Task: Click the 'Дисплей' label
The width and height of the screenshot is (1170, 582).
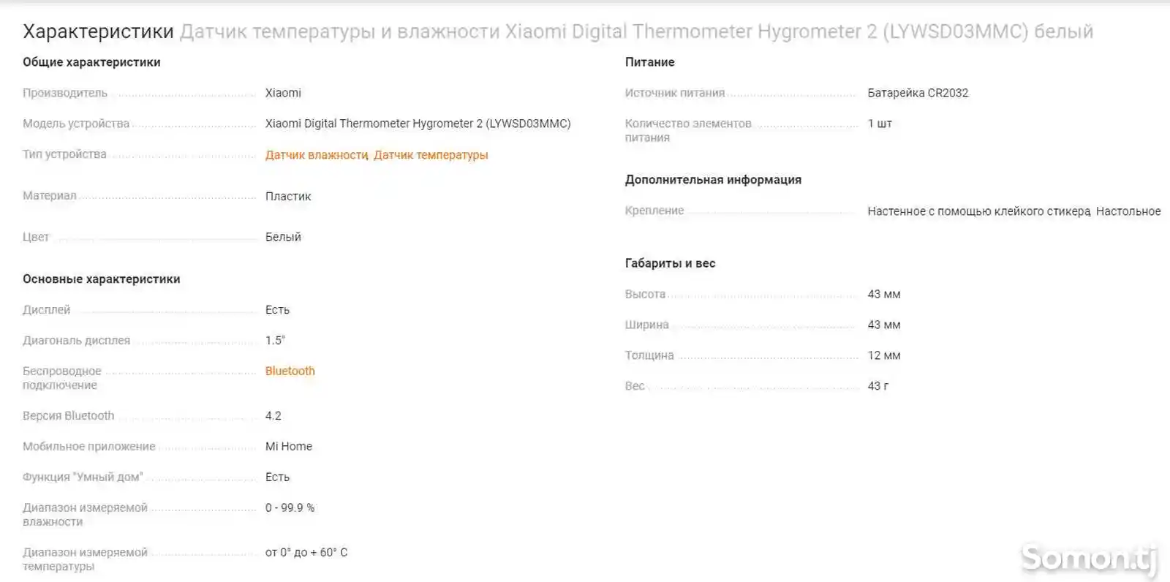Action: coord(47,310)
